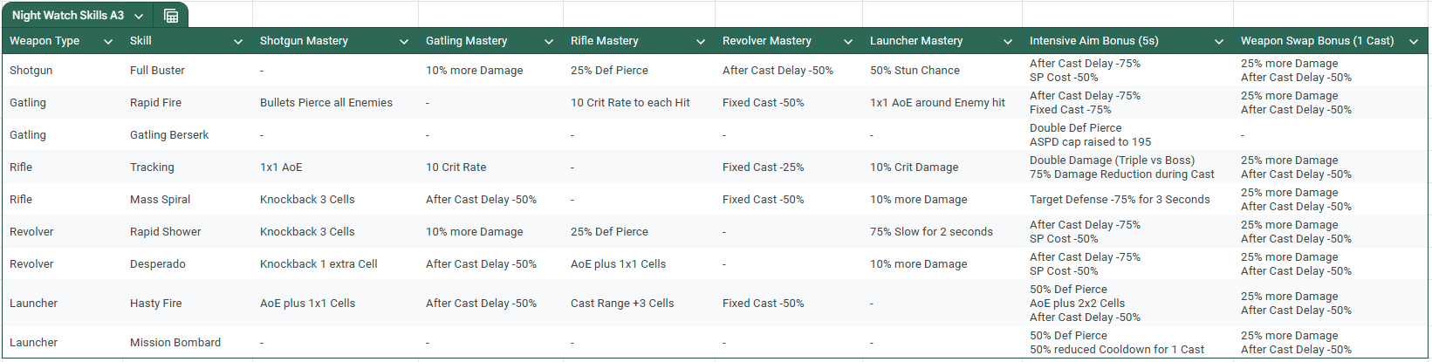1432x362 pixels.
Task: Select the Mission Bombard skill cell
Action: pos(188,343)
